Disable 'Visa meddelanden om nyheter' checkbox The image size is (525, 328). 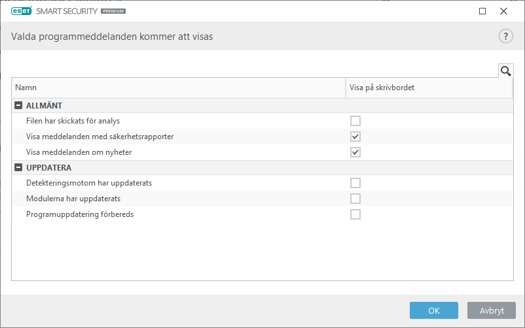[355, 152]
